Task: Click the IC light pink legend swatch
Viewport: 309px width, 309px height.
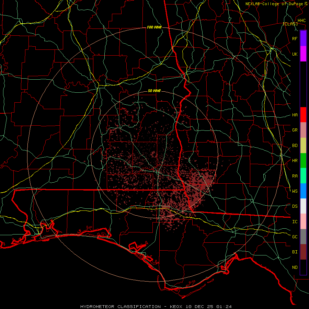Action: pos(303,221)
